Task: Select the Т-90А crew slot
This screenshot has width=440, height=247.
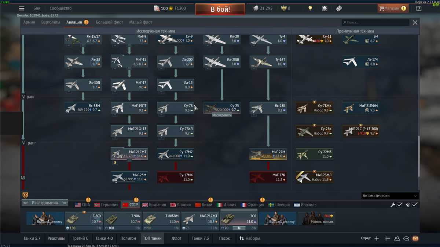Action: pyautogui.click(x=122, y=221)
